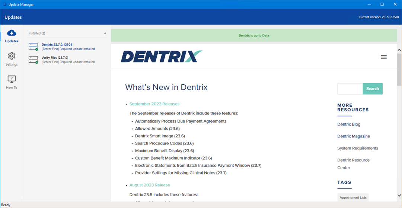
Task: Open August 2023 Release link
Action: 150,185
